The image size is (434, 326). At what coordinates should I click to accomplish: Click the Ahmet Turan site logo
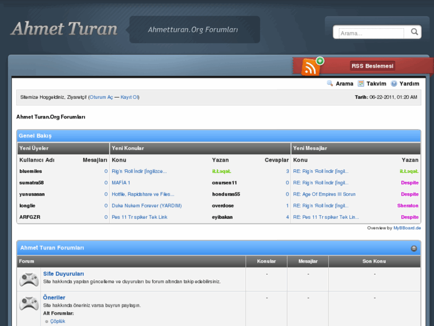tap(64, 29)
